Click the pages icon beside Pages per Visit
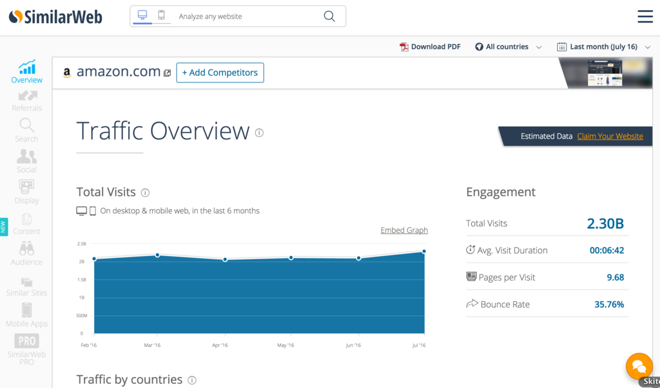 point(471,277)
